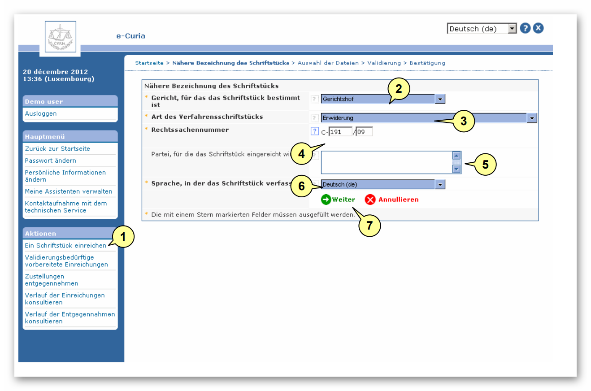Click help icon beside Rechtssachennummer field
Image resolution: width=591 pixels, height=391 pixels.
point(315,131)
